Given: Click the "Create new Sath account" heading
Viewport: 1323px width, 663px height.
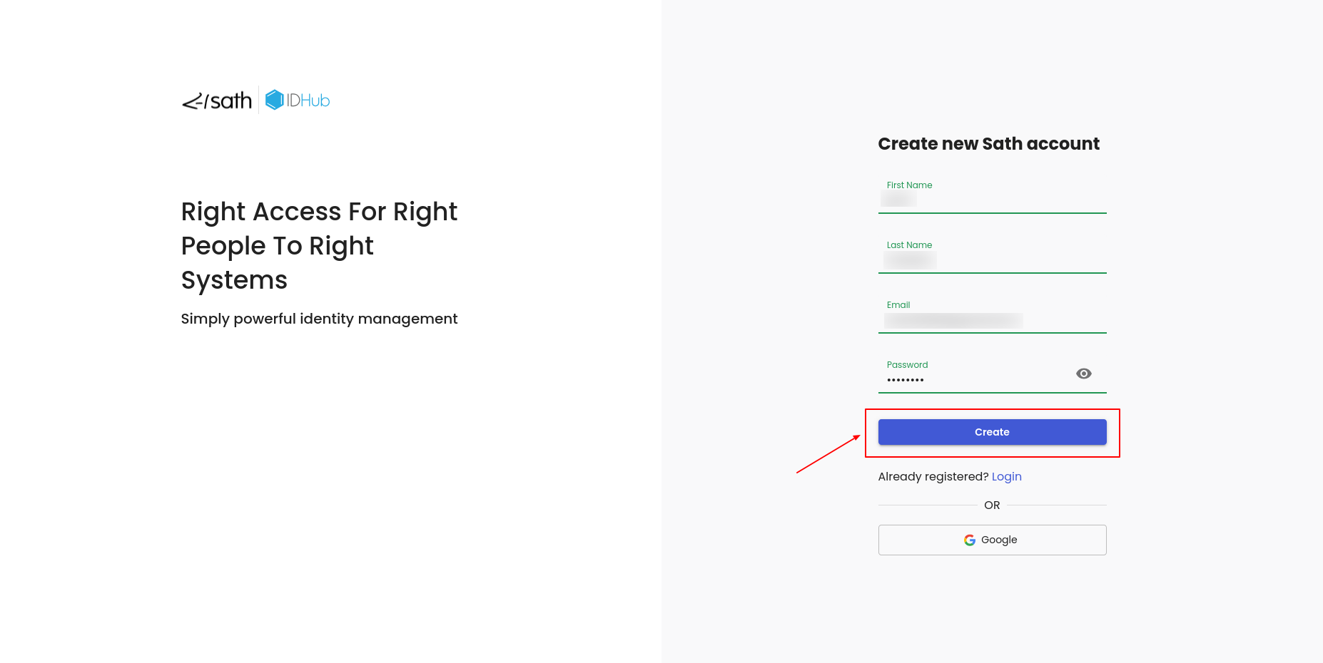Looking at the screenshot, I should click(988, 144).
